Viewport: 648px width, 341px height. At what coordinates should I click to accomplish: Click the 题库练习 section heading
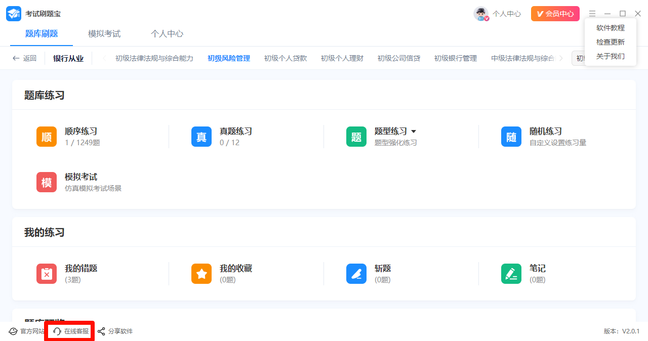(x=45, y=95)
